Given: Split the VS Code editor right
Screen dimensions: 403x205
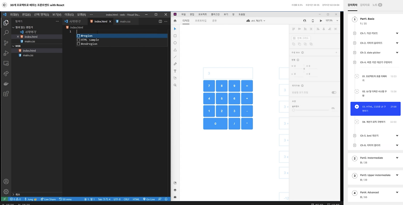Looking at the screenshot, I should [160, 21].
